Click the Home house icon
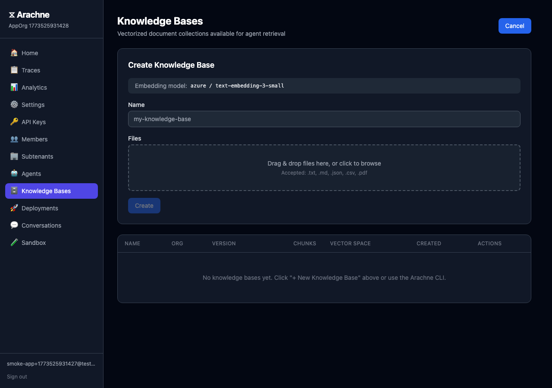The height and width of the screenshot is (388, 552). point(14,53)
